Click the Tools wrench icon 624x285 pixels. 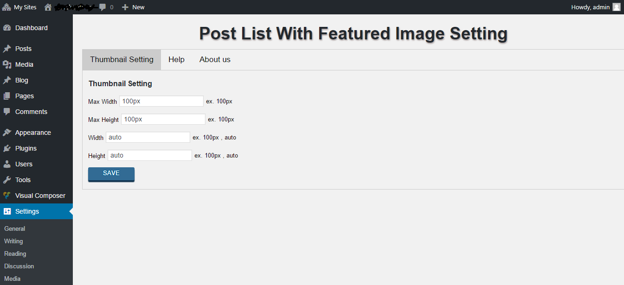click(x=6, y=180)
